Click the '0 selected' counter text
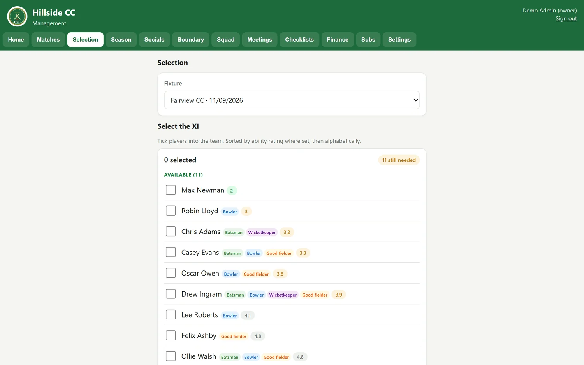Viewport: 584px width, 365px height. [180, 160]
